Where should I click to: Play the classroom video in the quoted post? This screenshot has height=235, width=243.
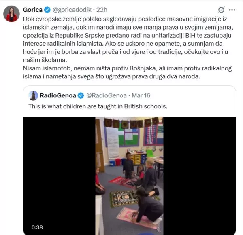pyautogui.click(x=129, y=176)
